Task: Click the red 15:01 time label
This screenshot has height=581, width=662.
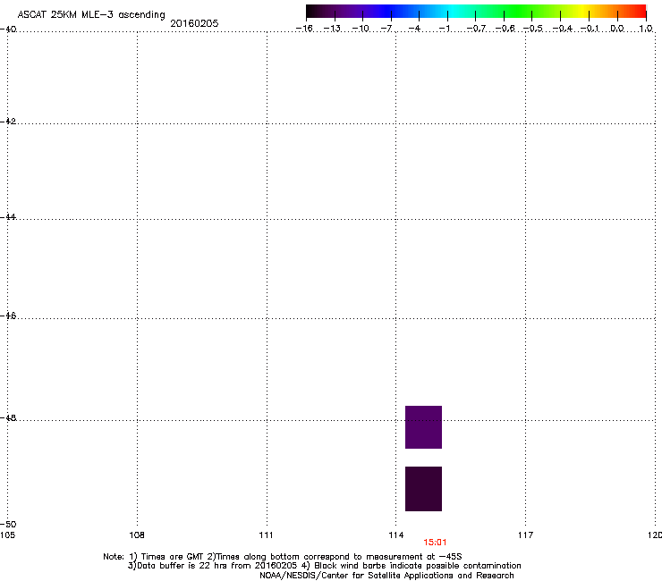Action: (435, 543)
